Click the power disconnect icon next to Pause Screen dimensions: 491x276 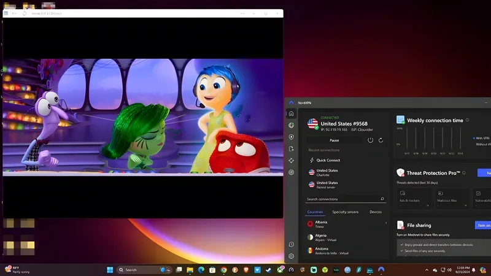coord(370,140)
